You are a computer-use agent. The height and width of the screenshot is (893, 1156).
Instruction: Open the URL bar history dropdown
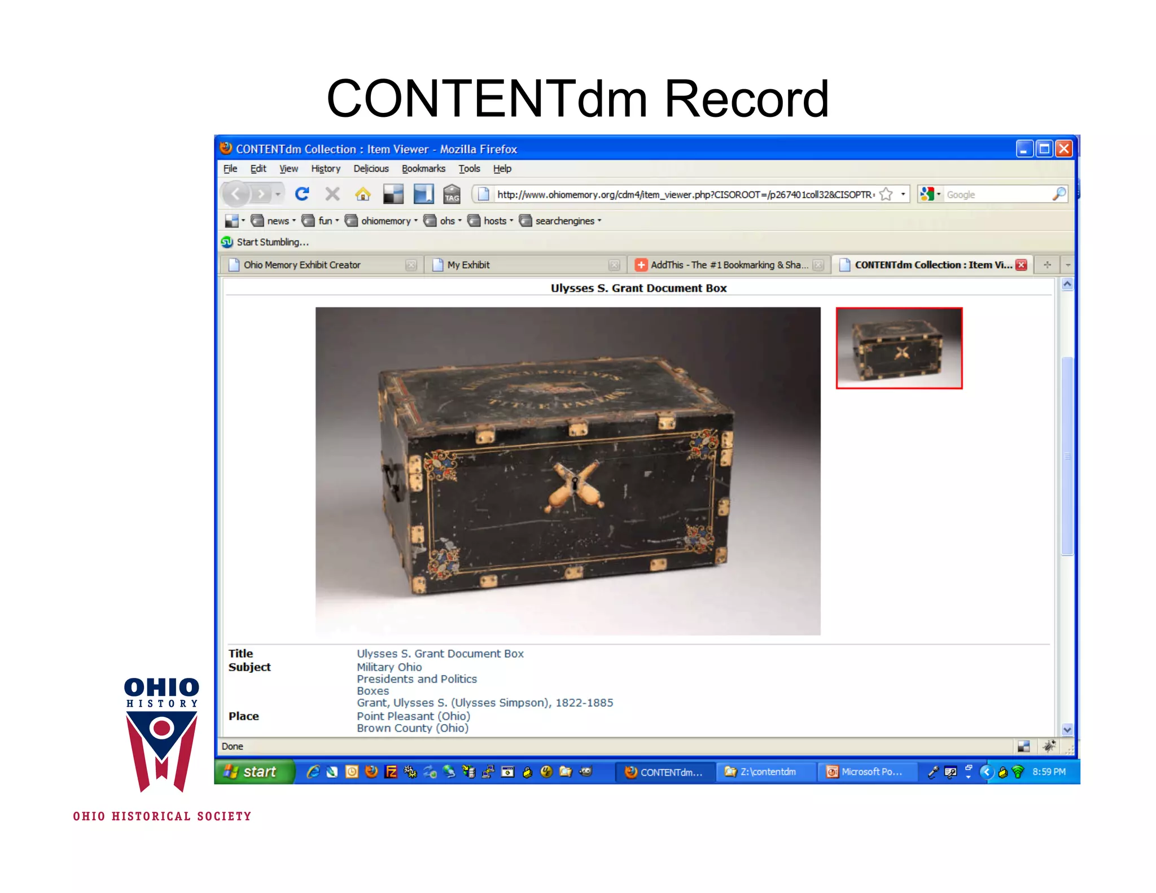click(903, 194)
